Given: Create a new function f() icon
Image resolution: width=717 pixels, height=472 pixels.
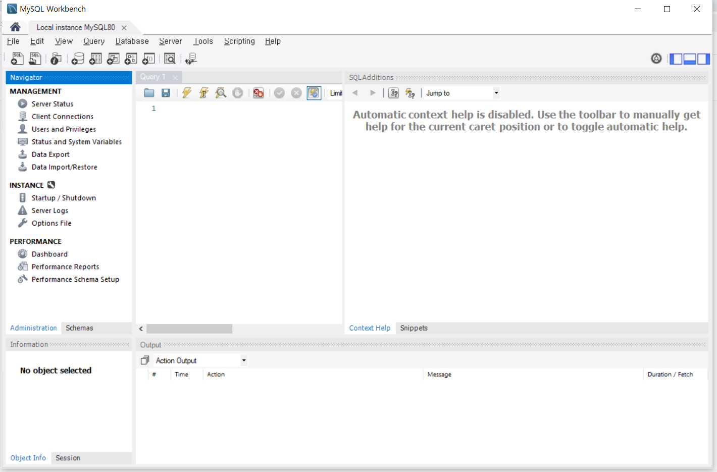Looking at the screenshot, I should tap(148, 59).
